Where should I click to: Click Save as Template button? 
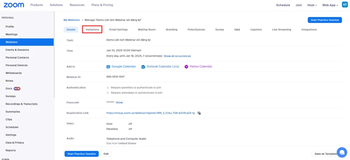(325, 154)
